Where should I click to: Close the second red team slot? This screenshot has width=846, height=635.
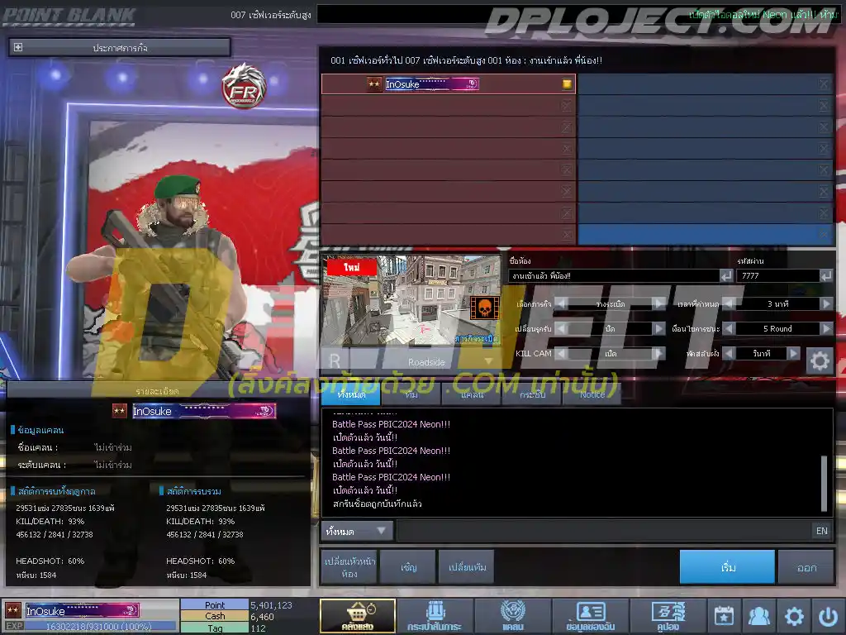coord(567,105)
